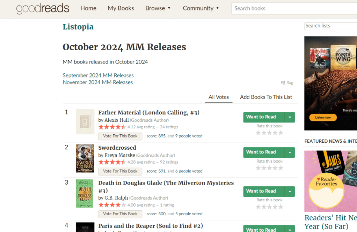The height and width of the screenshot is (232, 357).
Task: Click the Listen now button in the ad
Action: [322, 118]
